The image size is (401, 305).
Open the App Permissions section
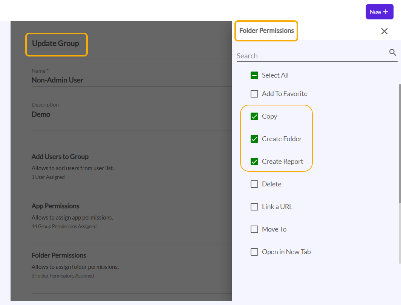pos(55,206)
